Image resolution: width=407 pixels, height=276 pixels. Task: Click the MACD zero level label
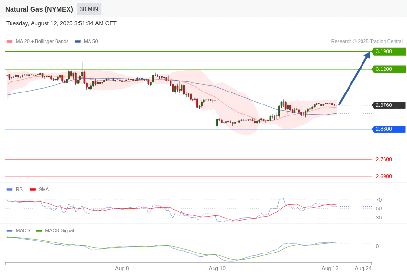377,246
